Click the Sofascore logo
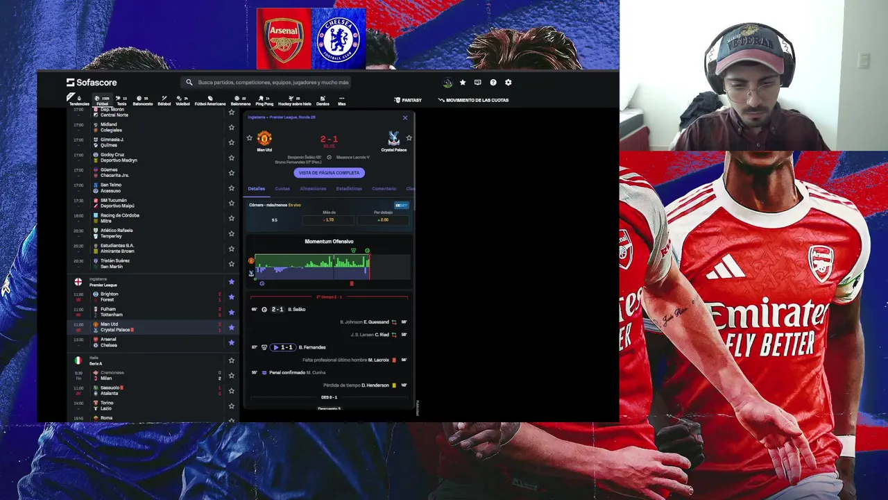Screen dimensions: 888x500 click(x=92, y=82)
